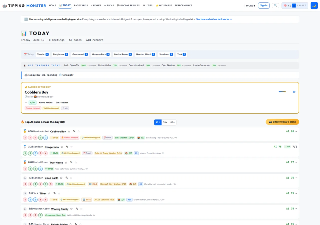Jump to the Gowran Park meeting chip

coord(101,54)
